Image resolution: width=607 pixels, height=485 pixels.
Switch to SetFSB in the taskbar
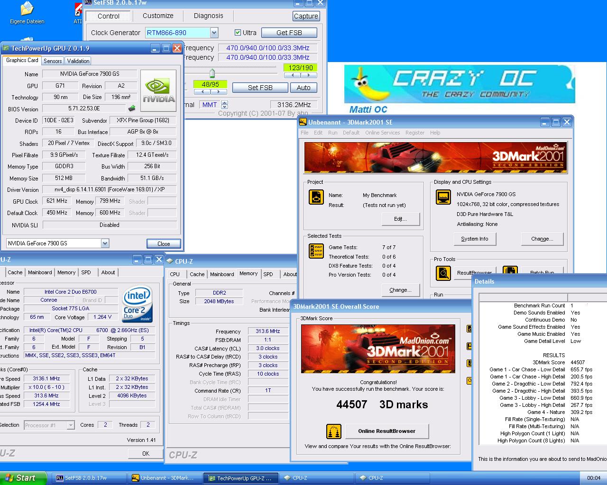click(89, 478)
